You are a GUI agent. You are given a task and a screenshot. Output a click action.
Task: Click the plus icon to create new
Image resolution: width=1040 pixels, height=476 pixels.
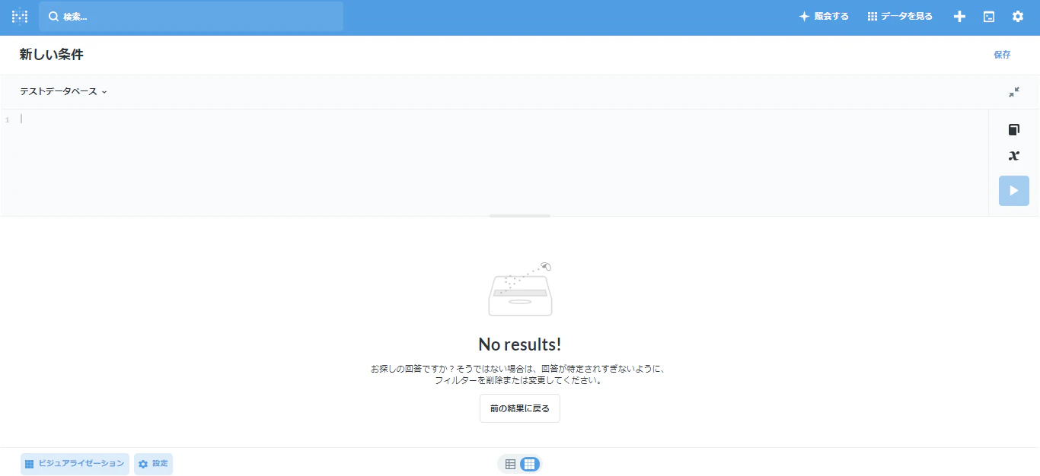click(959, 17)
